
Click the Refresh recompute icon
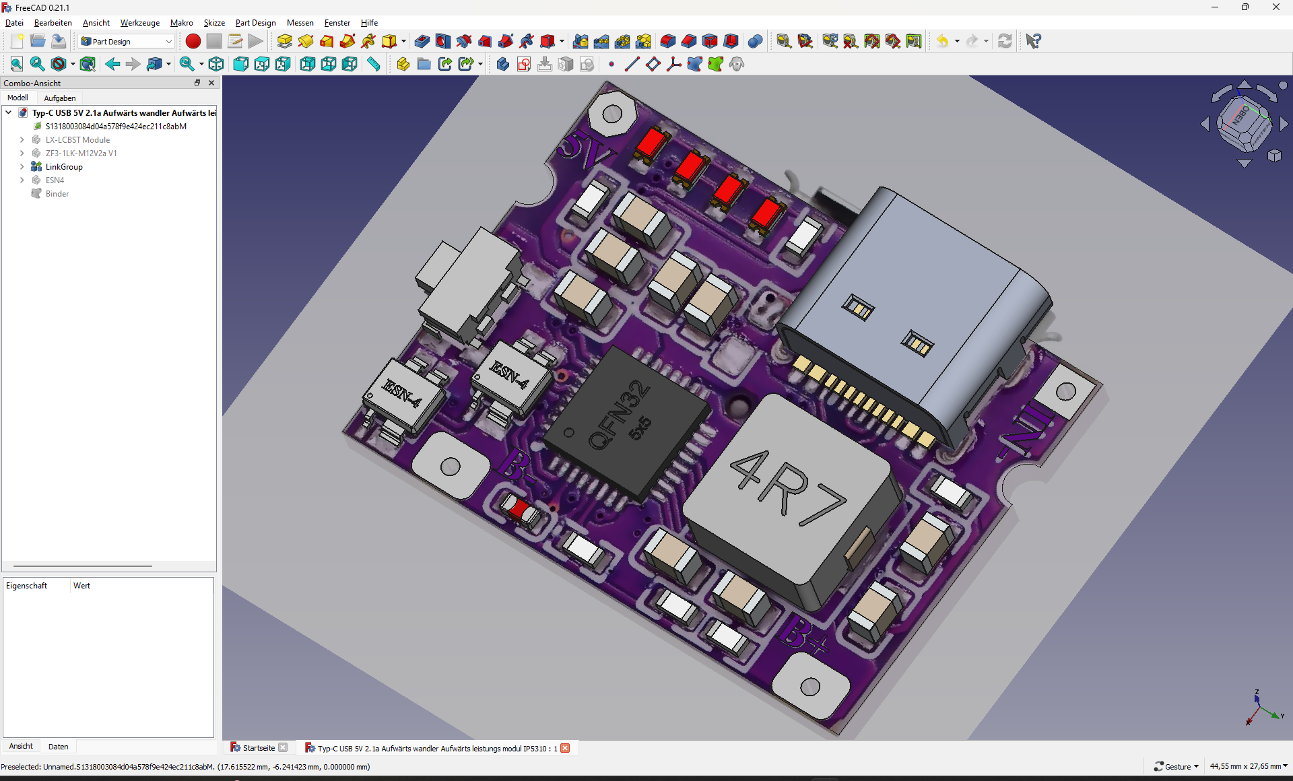(x=1005, y=41)
